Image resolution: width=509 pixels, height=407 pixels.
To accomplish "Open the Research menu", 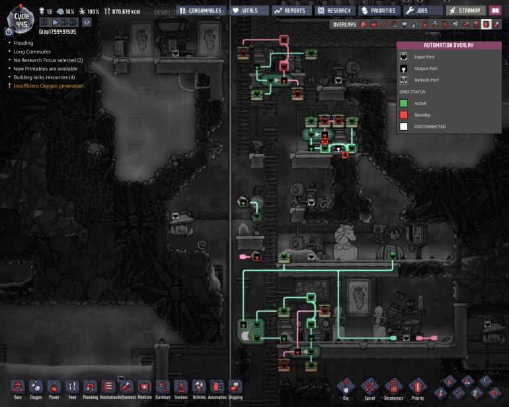I will pyautogui.click(x=334, y=11).
